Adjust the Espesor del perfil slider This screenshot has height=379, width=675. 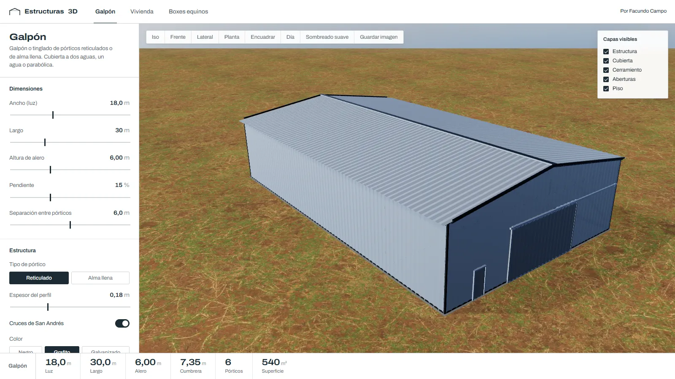tap(70, 307)
